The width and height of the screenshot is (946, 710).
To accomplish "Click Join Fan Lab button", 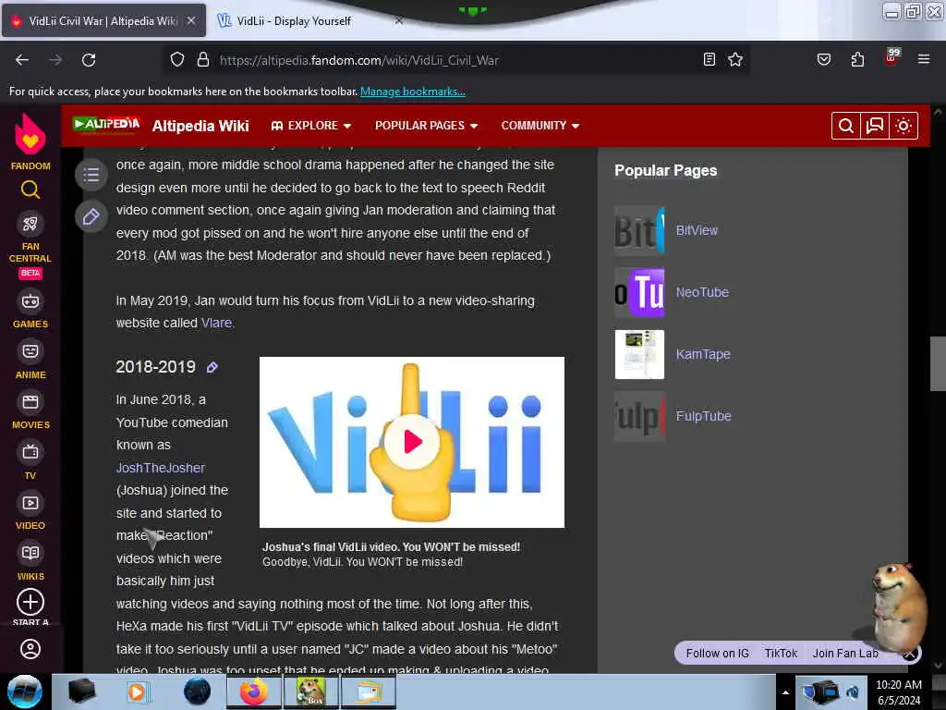I will pos(845,654).
